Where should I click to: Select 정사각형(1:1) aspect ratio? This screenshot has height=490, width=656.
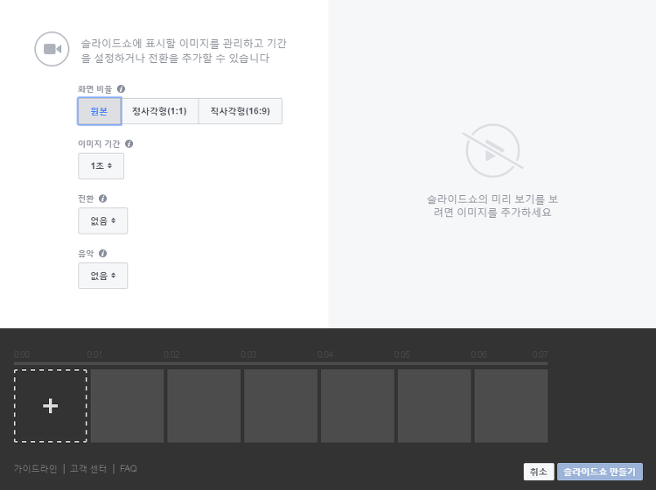[x=159, y=111]
